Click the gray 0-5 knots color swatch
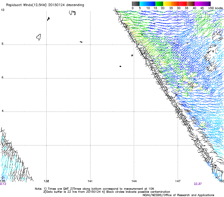 coord(136,4)
